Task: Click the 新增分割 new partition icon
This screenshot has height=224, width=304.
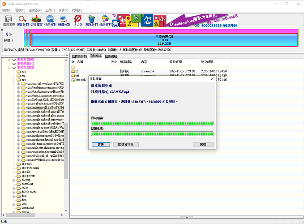Action: click(64, 19)
